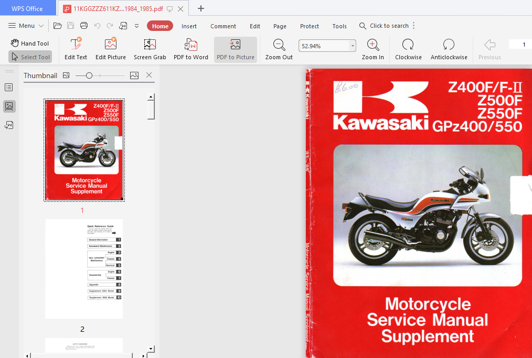Click the bottom sidebar convert icon

click(9, 125)
